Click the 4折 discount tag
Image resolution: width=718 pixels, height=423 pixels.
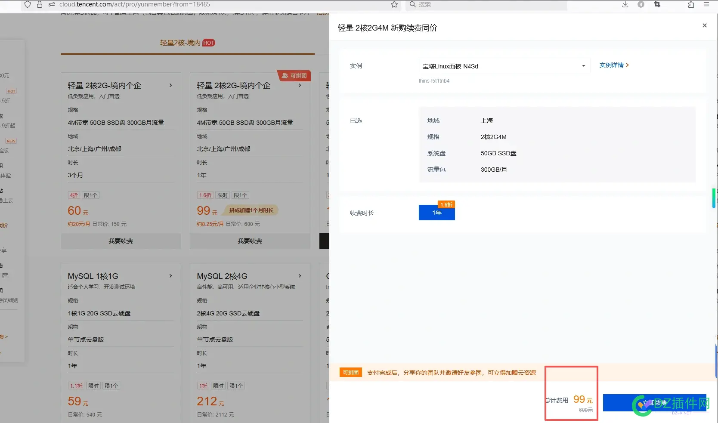74,195
